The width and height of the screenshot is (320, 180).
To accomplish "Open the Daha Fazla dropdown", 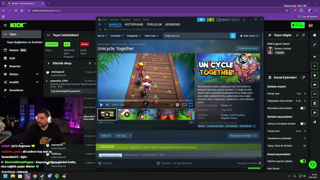I will [x=151, y=36].
